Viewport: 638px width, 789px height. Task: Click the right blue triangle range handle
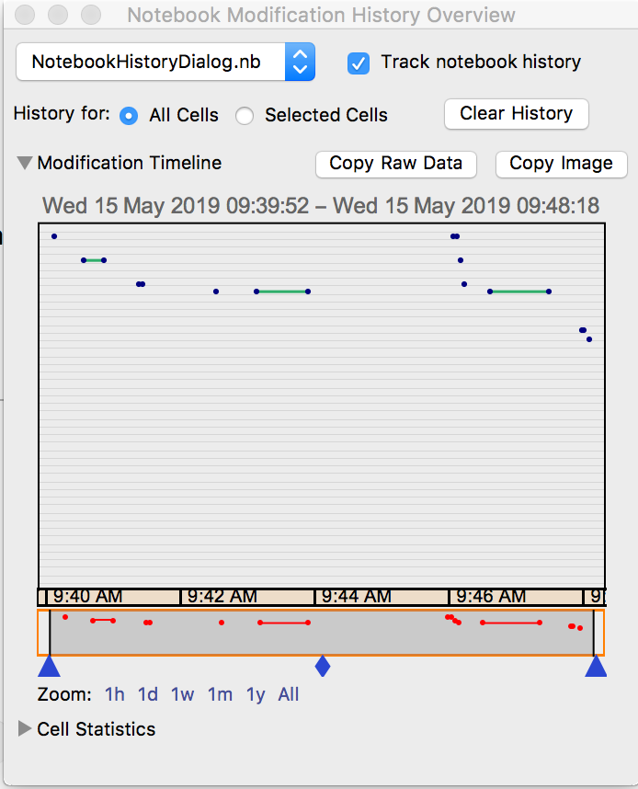[596, 667]
